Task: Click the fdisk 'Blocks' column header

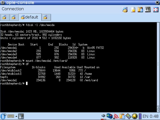Action: 63,44
